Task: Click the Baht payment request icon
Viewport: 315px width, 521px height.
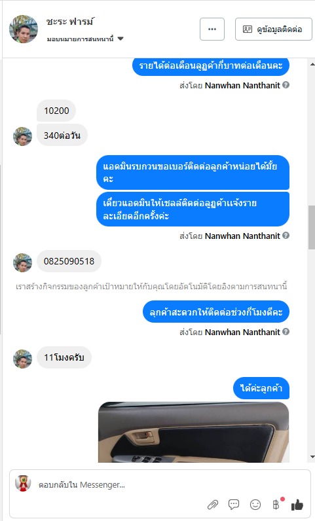Action: coord(276,505)
